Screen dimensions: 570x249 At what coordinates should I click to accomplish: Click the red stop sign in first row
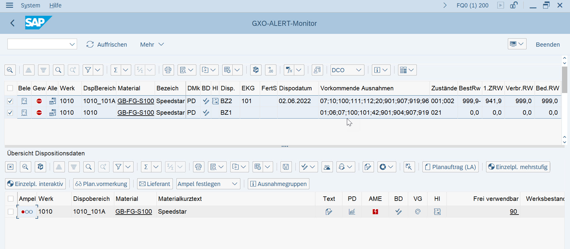click(x=39, y=101)
